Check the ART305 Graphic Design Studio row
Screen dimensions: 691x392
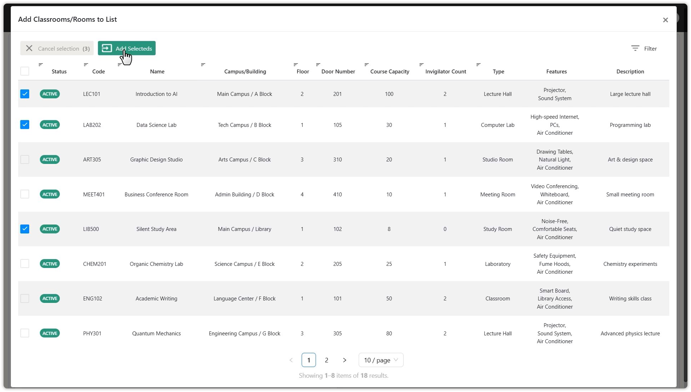coord(25,159)
